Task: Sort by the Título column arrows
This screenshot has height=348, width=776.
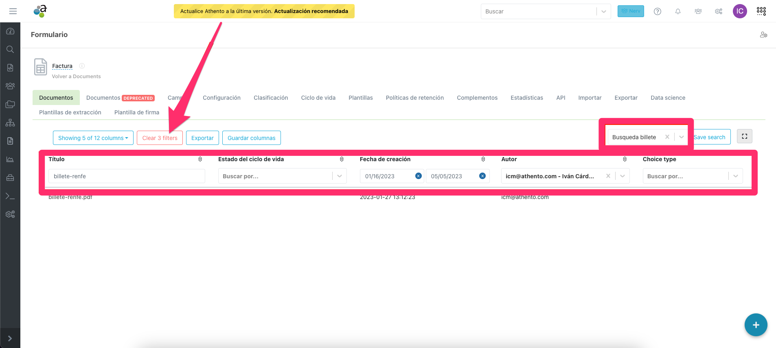Action: pos(200,159)
